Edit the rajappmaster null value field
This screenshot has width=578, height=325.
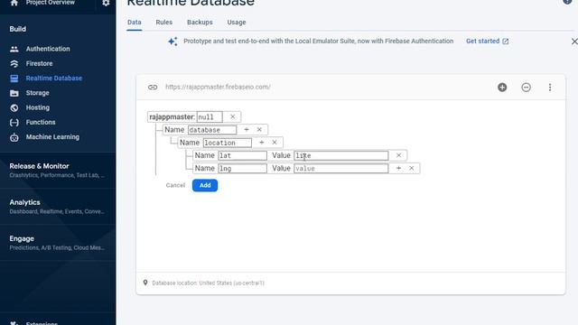[x=210, y=117]
